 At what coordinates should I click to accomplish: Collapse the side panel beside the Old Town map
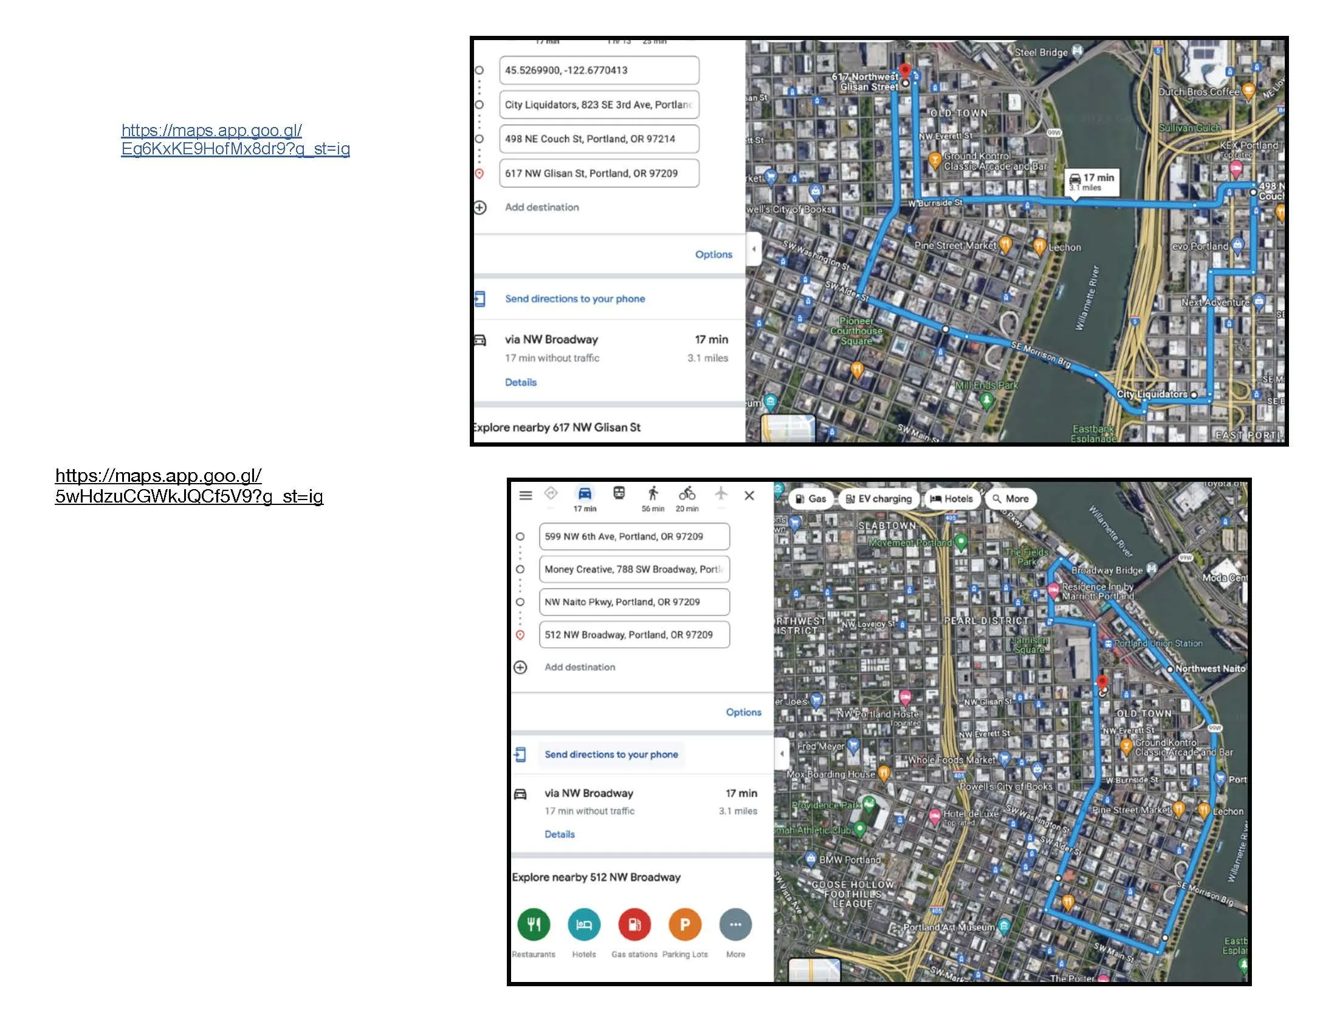[x=754, y=249]
